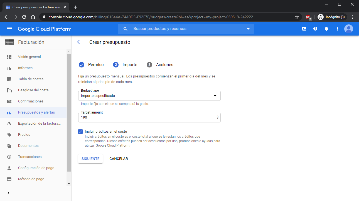Activate Cloud Shell icon
Image resolution: width=359 pixels, height=201 pixels.
[x=304, y=29]
